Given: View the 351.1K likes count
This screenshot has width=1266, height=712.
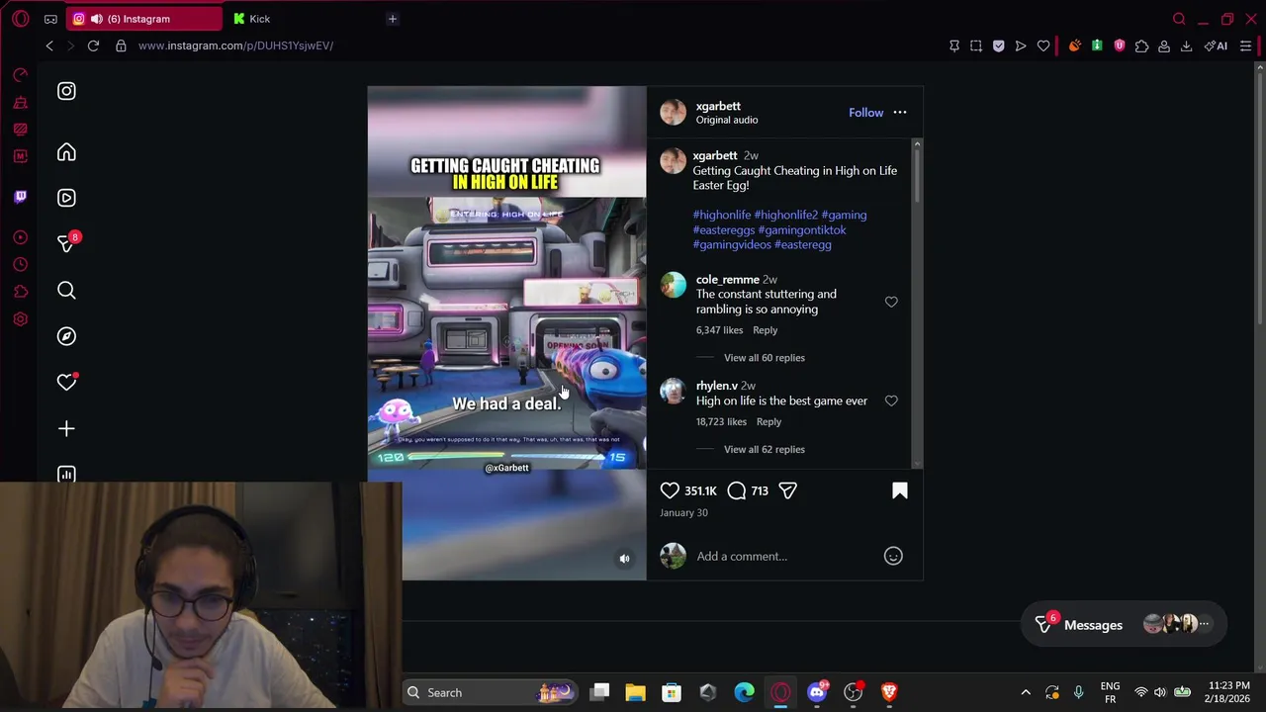Looking at the screenshot, I should (x=700, y=490).
